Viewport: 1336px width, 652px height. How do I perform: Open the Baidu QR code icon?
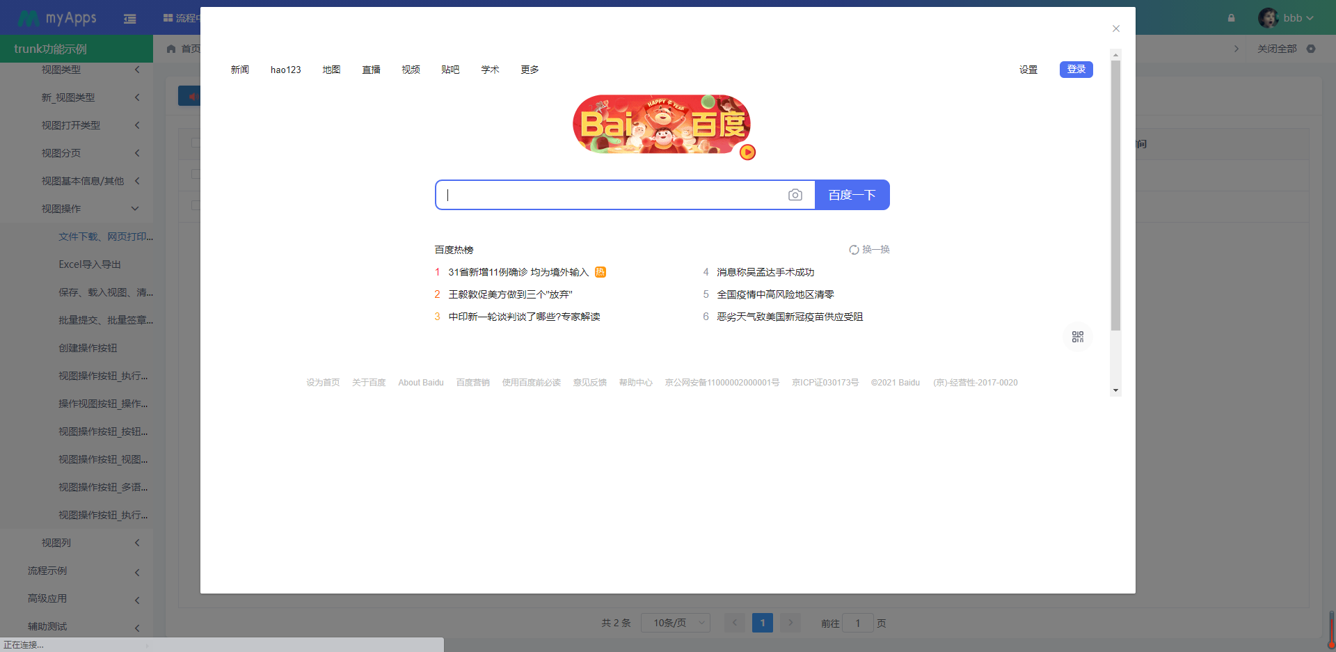pyautogui.click(x=1078, y=337)
